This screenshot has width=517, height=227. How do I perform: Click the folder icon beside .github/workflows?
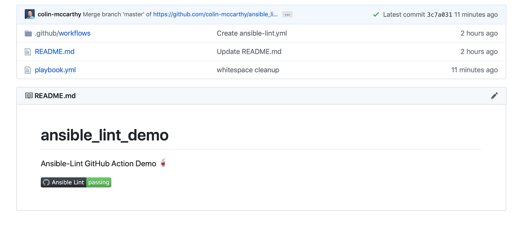point(28,33)
